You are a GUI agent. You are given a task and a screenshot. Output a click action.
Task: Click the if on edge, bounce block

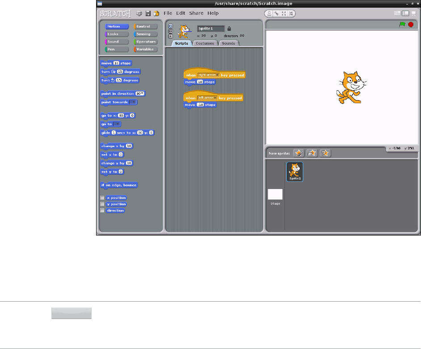(x=119, y=185)
